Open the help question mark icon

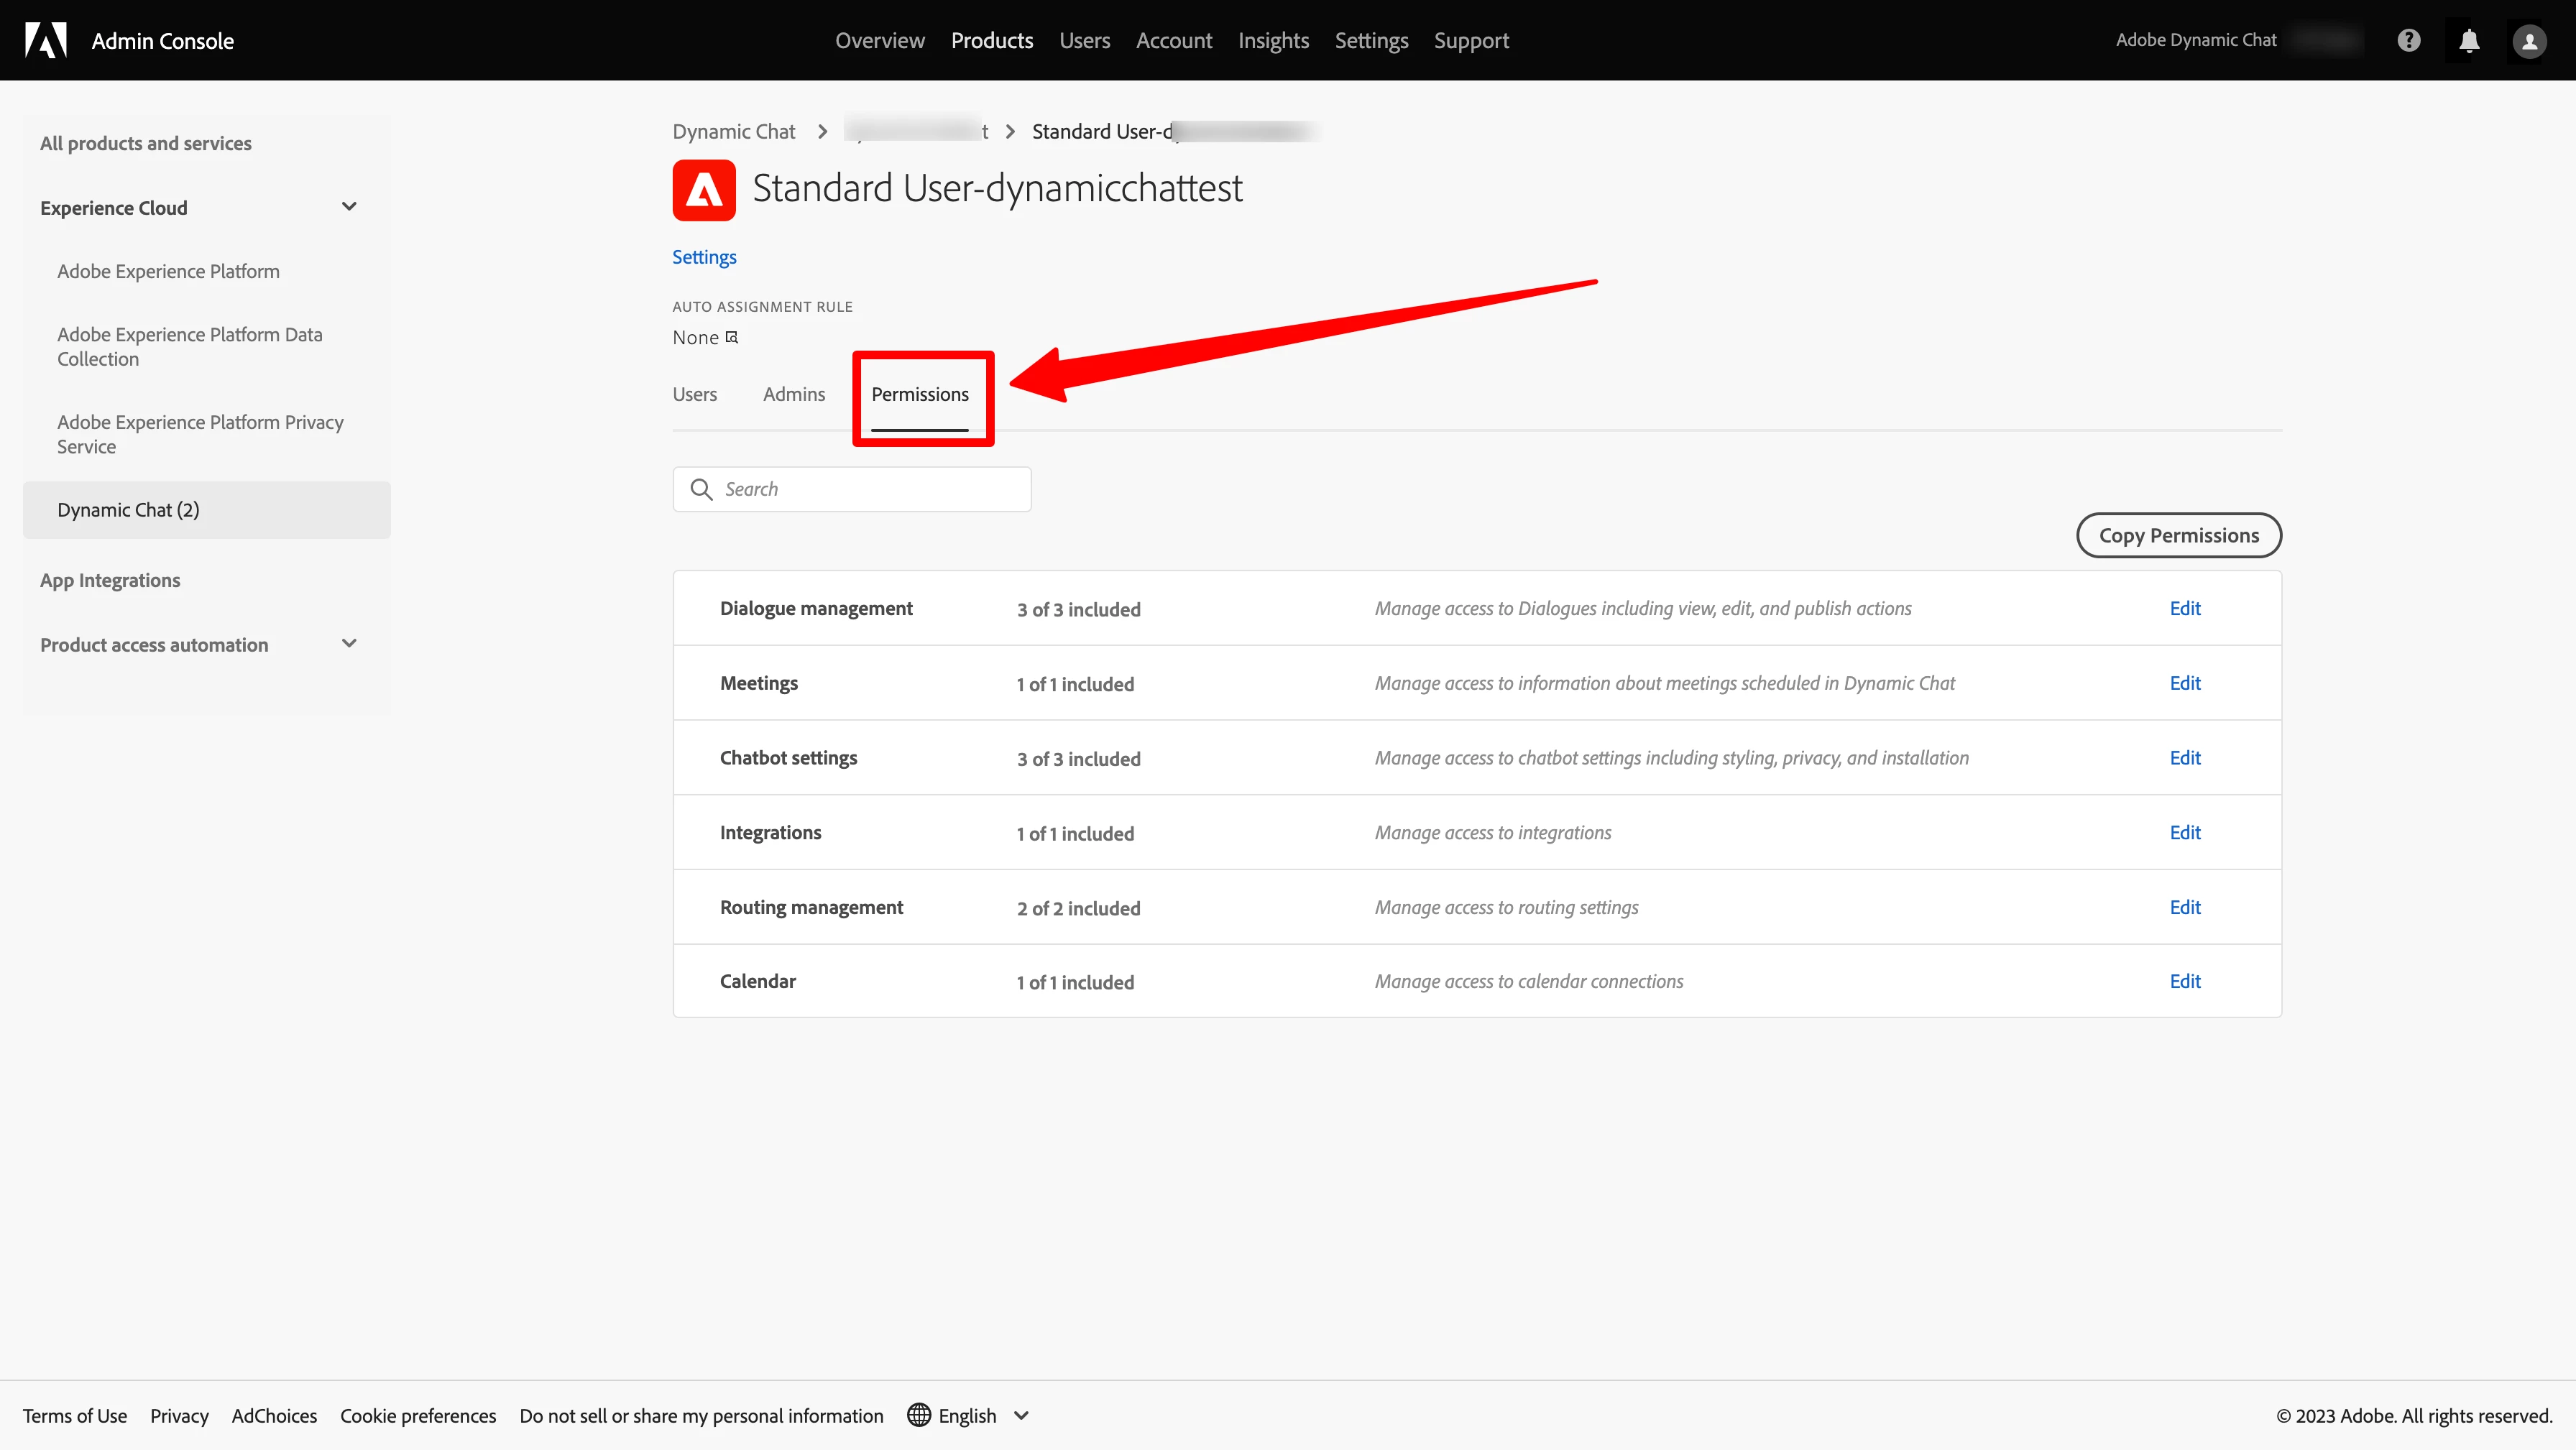pyautogui.click(x=2409, y=40)
